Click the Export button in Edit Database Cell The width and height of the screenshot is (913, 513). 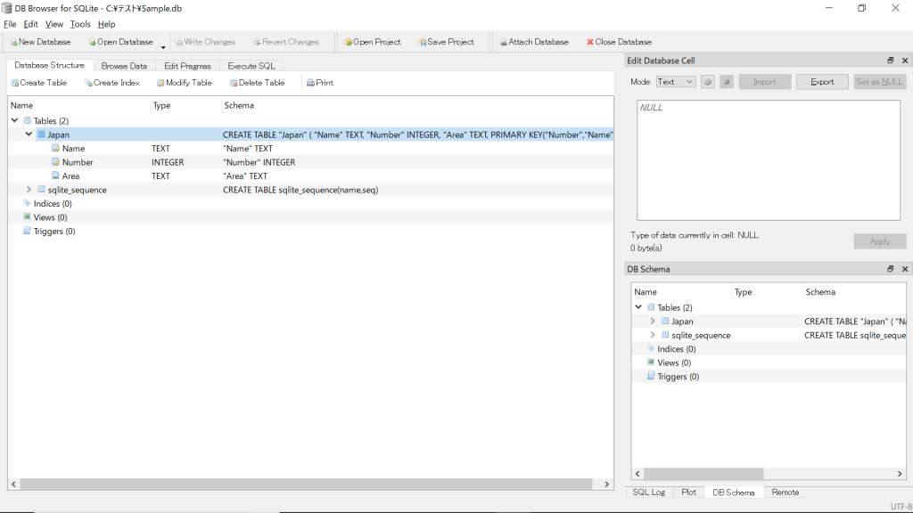(x=822, y=81)
